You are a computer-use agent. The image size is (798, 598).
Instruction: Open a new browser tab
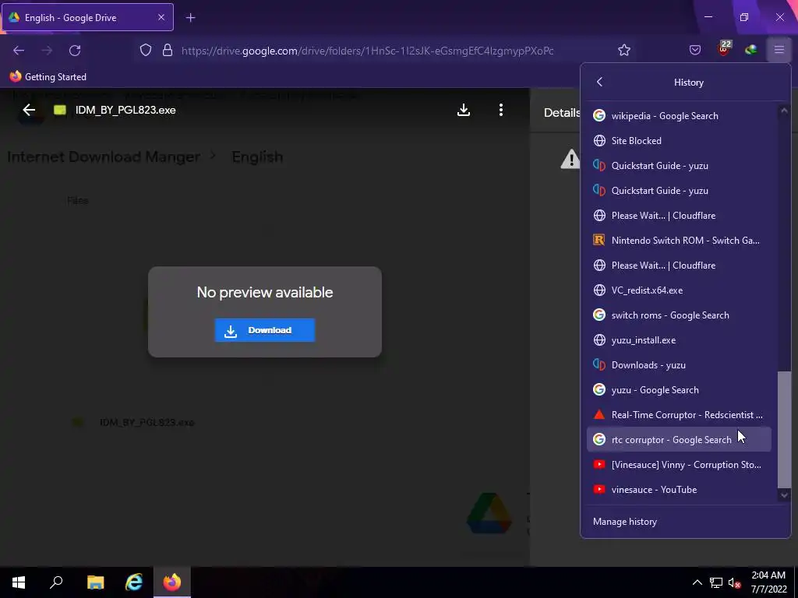(190, 18)
